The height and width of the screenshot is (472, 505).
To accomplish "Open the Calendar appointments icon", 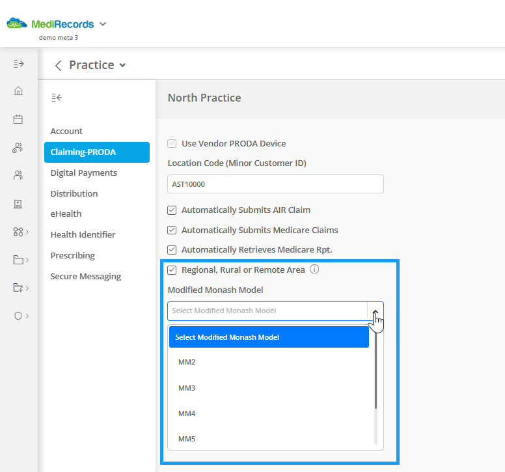I will pyautogui.click(x=18, y=119).
